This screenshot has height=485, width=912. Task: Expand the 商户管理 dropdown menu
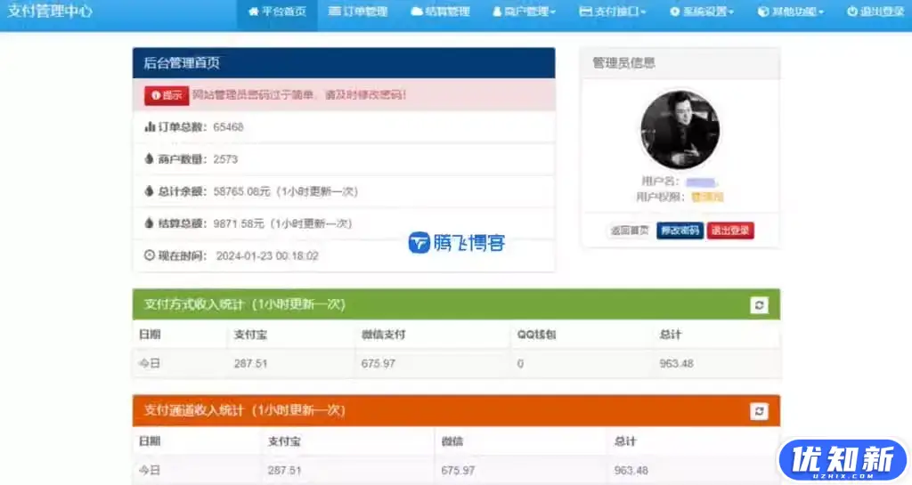pos(524,12)
